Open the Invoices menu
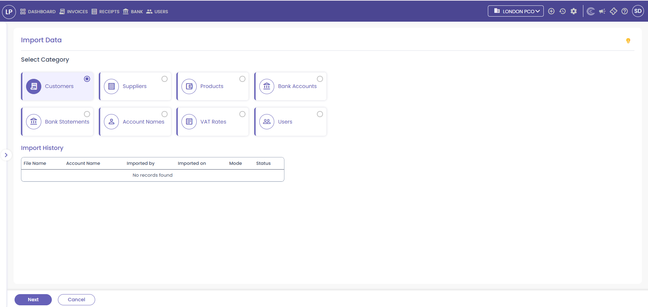 click(x=73, y=12)
